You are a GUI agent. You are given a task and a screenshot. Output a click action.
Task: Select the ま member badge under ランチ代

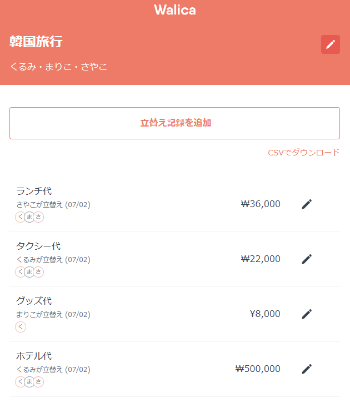pos(29,217)
